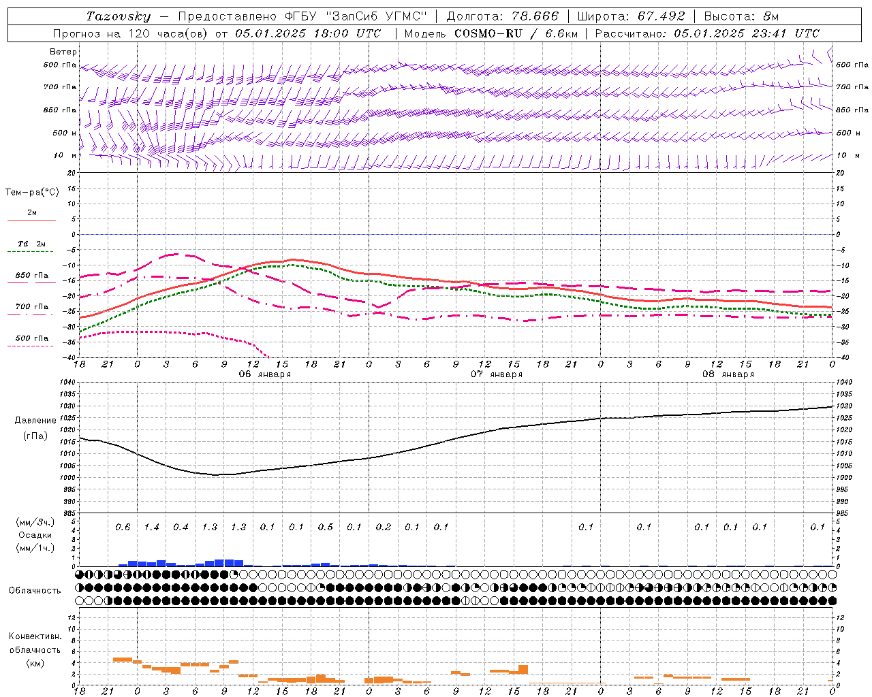Click the 'Облачность' cloud cover label
The image size is (872, 697).
[35, 590]
